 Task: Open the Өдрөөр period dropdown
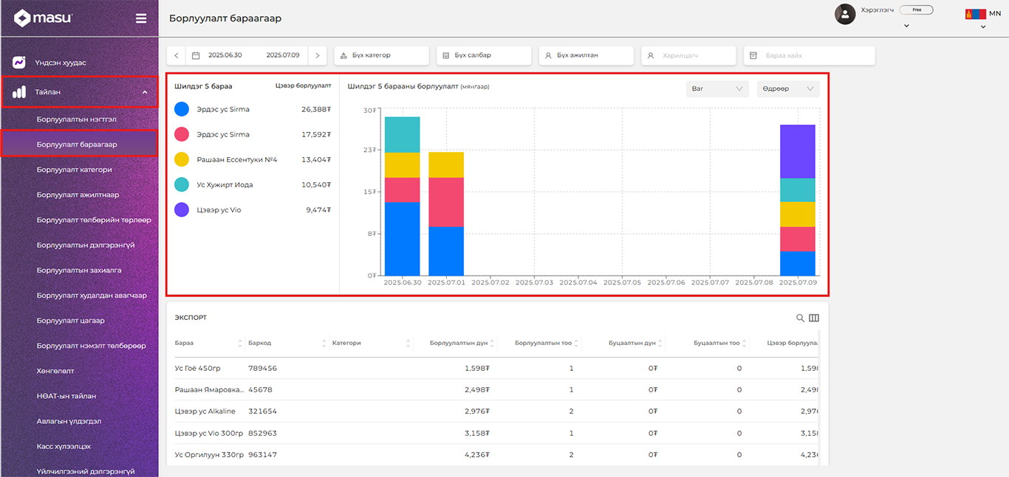[788, 88]
